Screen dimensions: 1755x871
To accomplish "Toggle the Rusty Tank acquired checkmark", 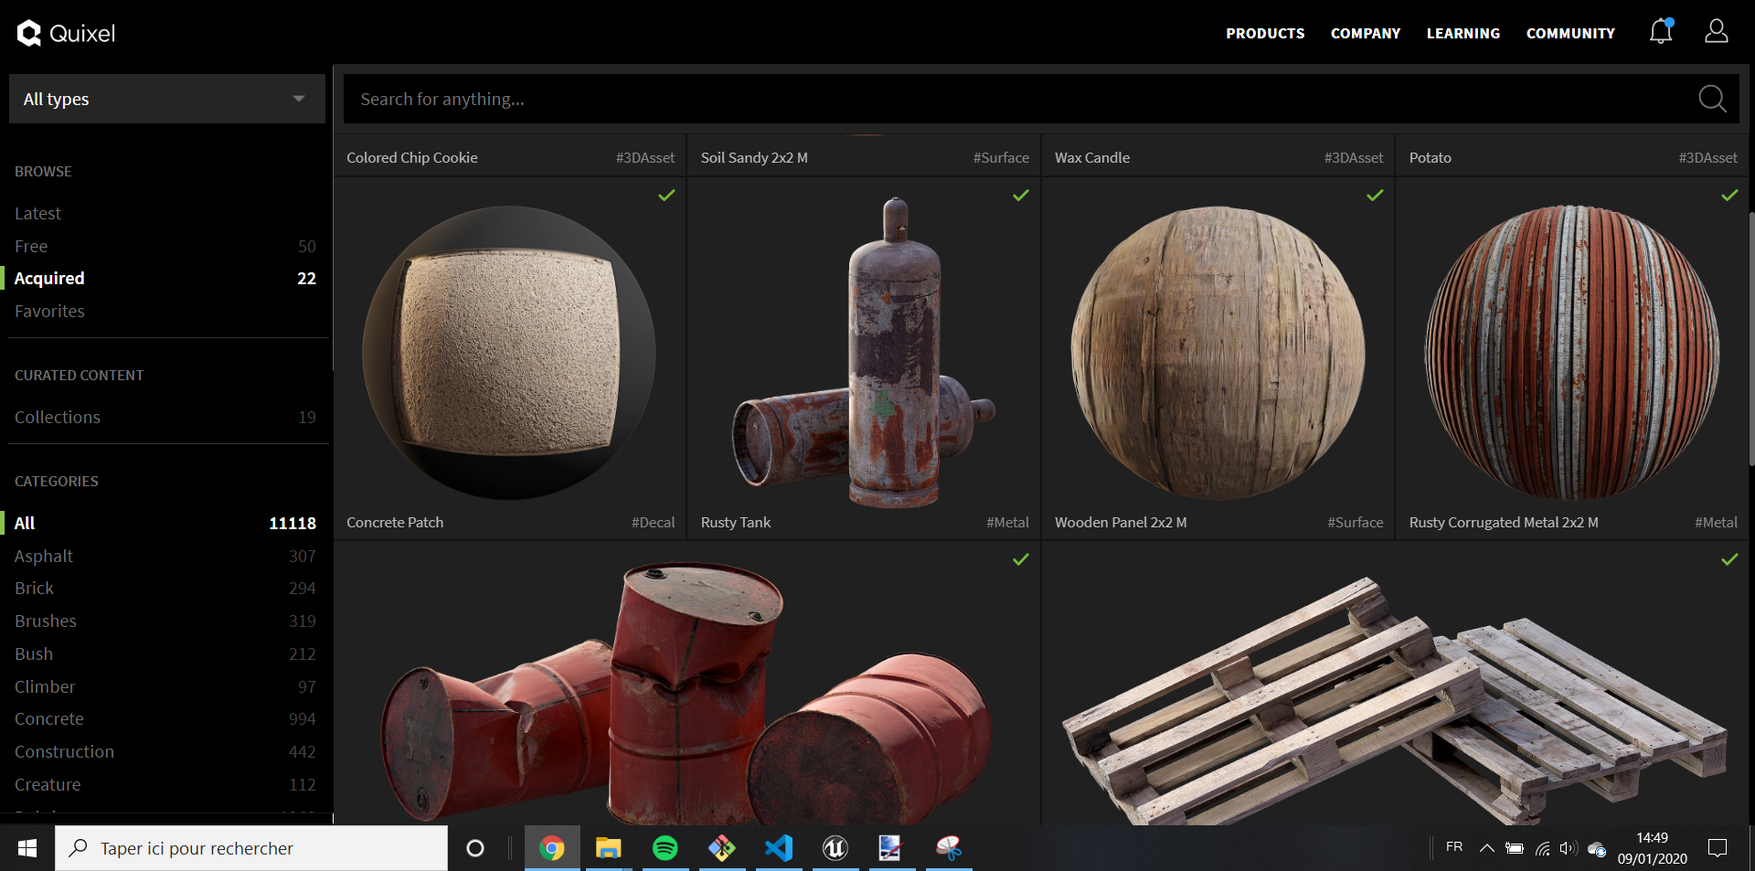I will click(x=1021, y=195).
